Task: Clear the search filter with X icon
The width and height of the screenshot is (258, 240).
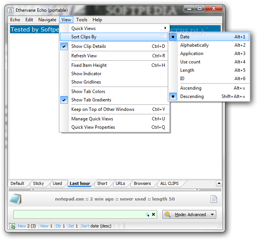Action: point(153,215)
